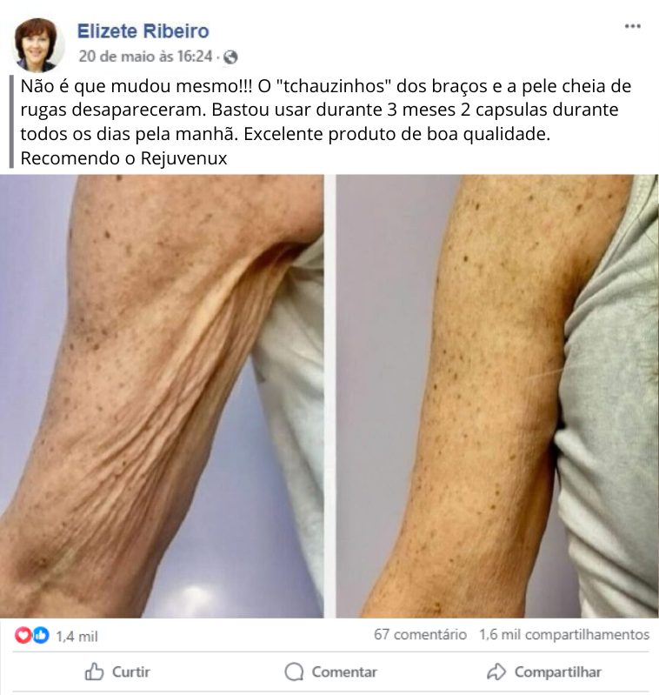
Task: Open the 1,6 mil compartilhamentos list
Action: tap(564, 634)
